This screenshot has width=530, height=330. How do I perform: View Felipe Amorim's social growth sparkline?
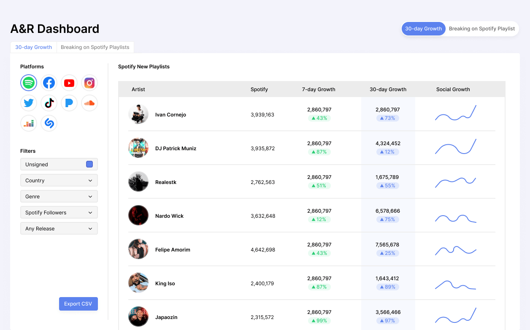456,251
